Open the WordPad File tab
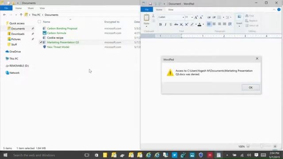Screen dimensions: 283x159 [147, 10]
